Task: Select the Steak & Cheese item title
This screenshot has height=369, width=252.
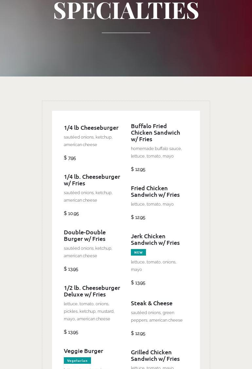Action: (x=152, y=303)
